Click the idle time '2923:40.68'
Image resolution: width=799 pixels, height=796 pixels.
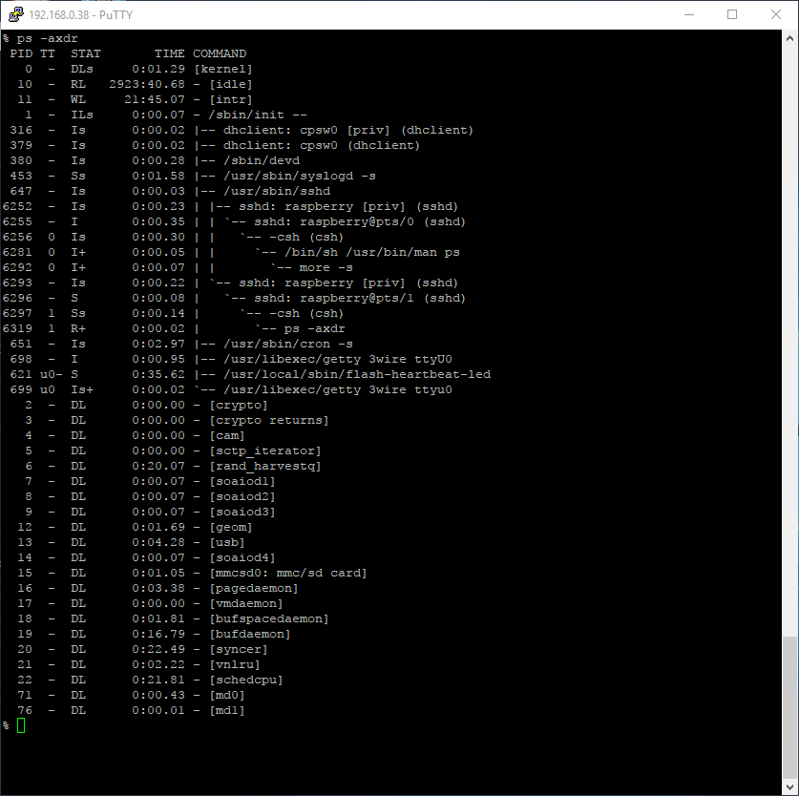point(147,84)
